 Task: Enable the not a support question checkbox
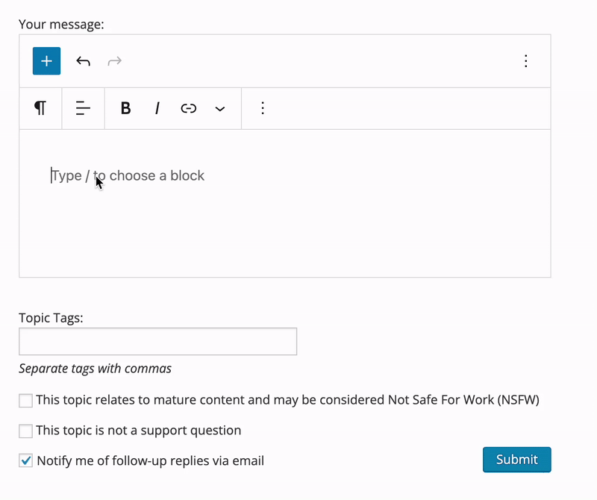[x=25, y=430]
